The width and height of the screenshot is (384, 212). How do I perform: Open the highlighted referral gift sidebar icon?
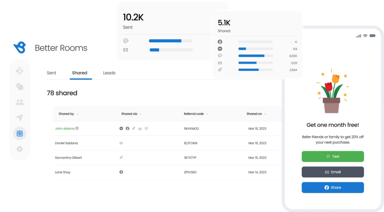(19, 133)
